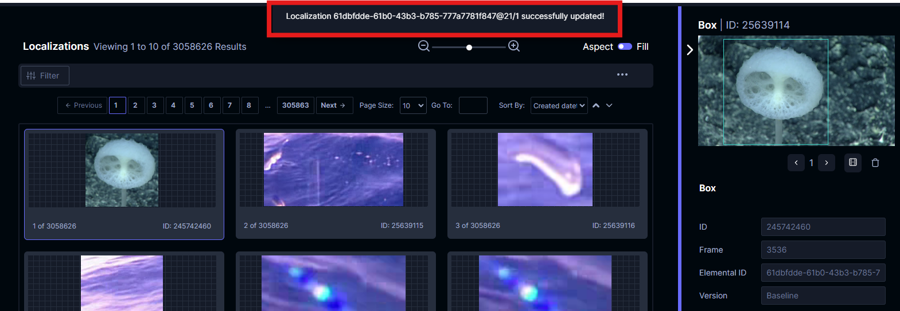
Task: Click the Frame field showing 3536
Action: [x=823, y=250]
